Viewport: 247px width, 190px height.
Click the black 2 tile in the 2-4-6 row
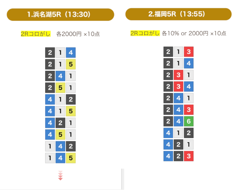point(168,121)
